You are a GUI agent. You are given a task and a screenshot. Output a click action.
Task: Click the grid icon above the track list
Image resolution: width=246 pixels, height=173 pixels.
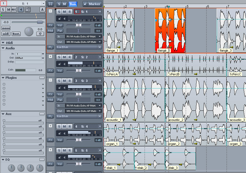click(x=50, y=4)
